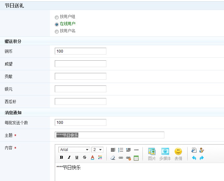Open the 图片 image insert tool
Image resolution: width=224 pixels, height=181 pixels.
tap(152, 154)
